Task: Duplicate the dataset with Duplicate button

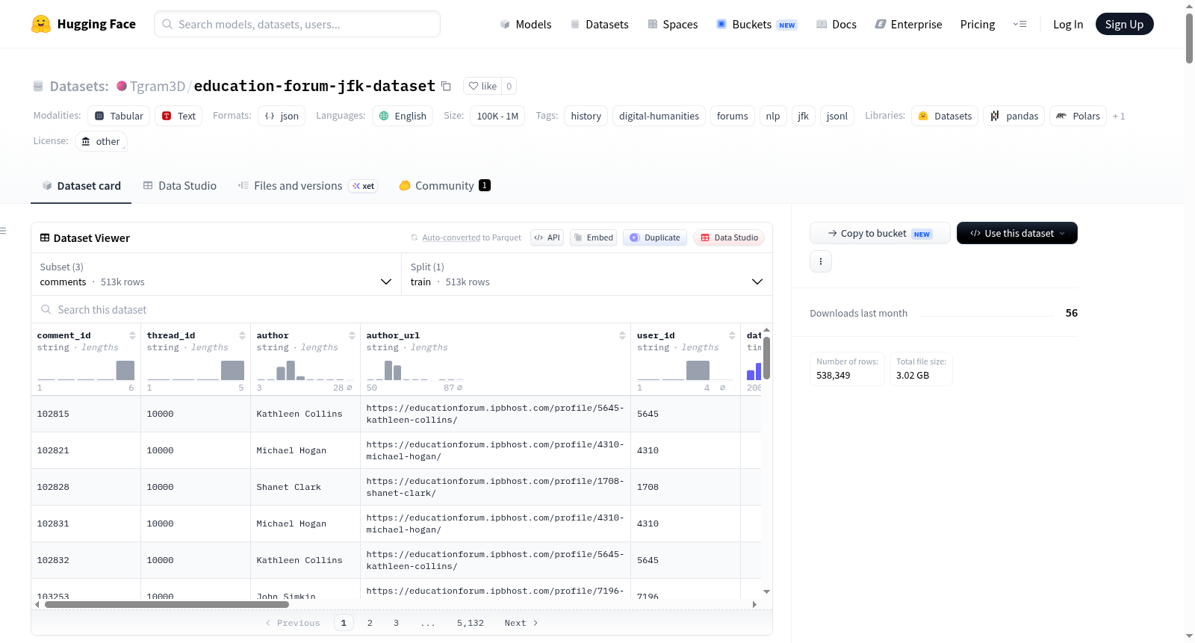Action: coord(655,237)
